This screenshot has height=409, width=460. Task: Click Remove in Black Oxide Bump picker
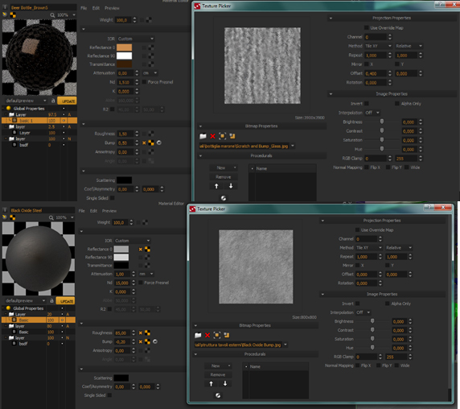click(218, 374)
